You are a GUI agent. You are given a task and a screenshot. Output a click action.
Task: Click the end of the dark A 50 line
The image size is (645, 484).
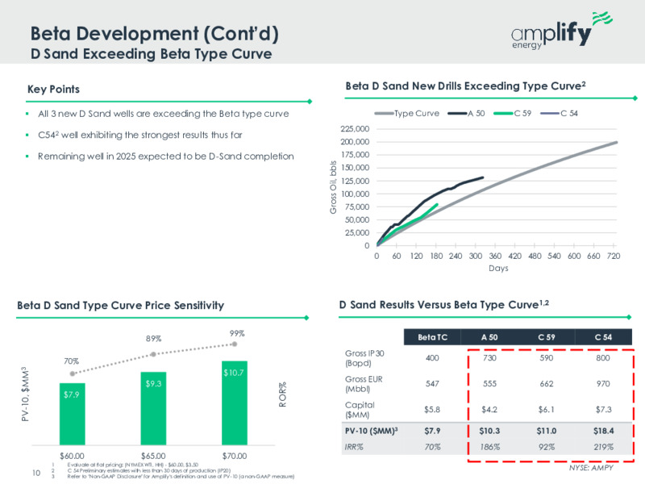coord(482,177)
